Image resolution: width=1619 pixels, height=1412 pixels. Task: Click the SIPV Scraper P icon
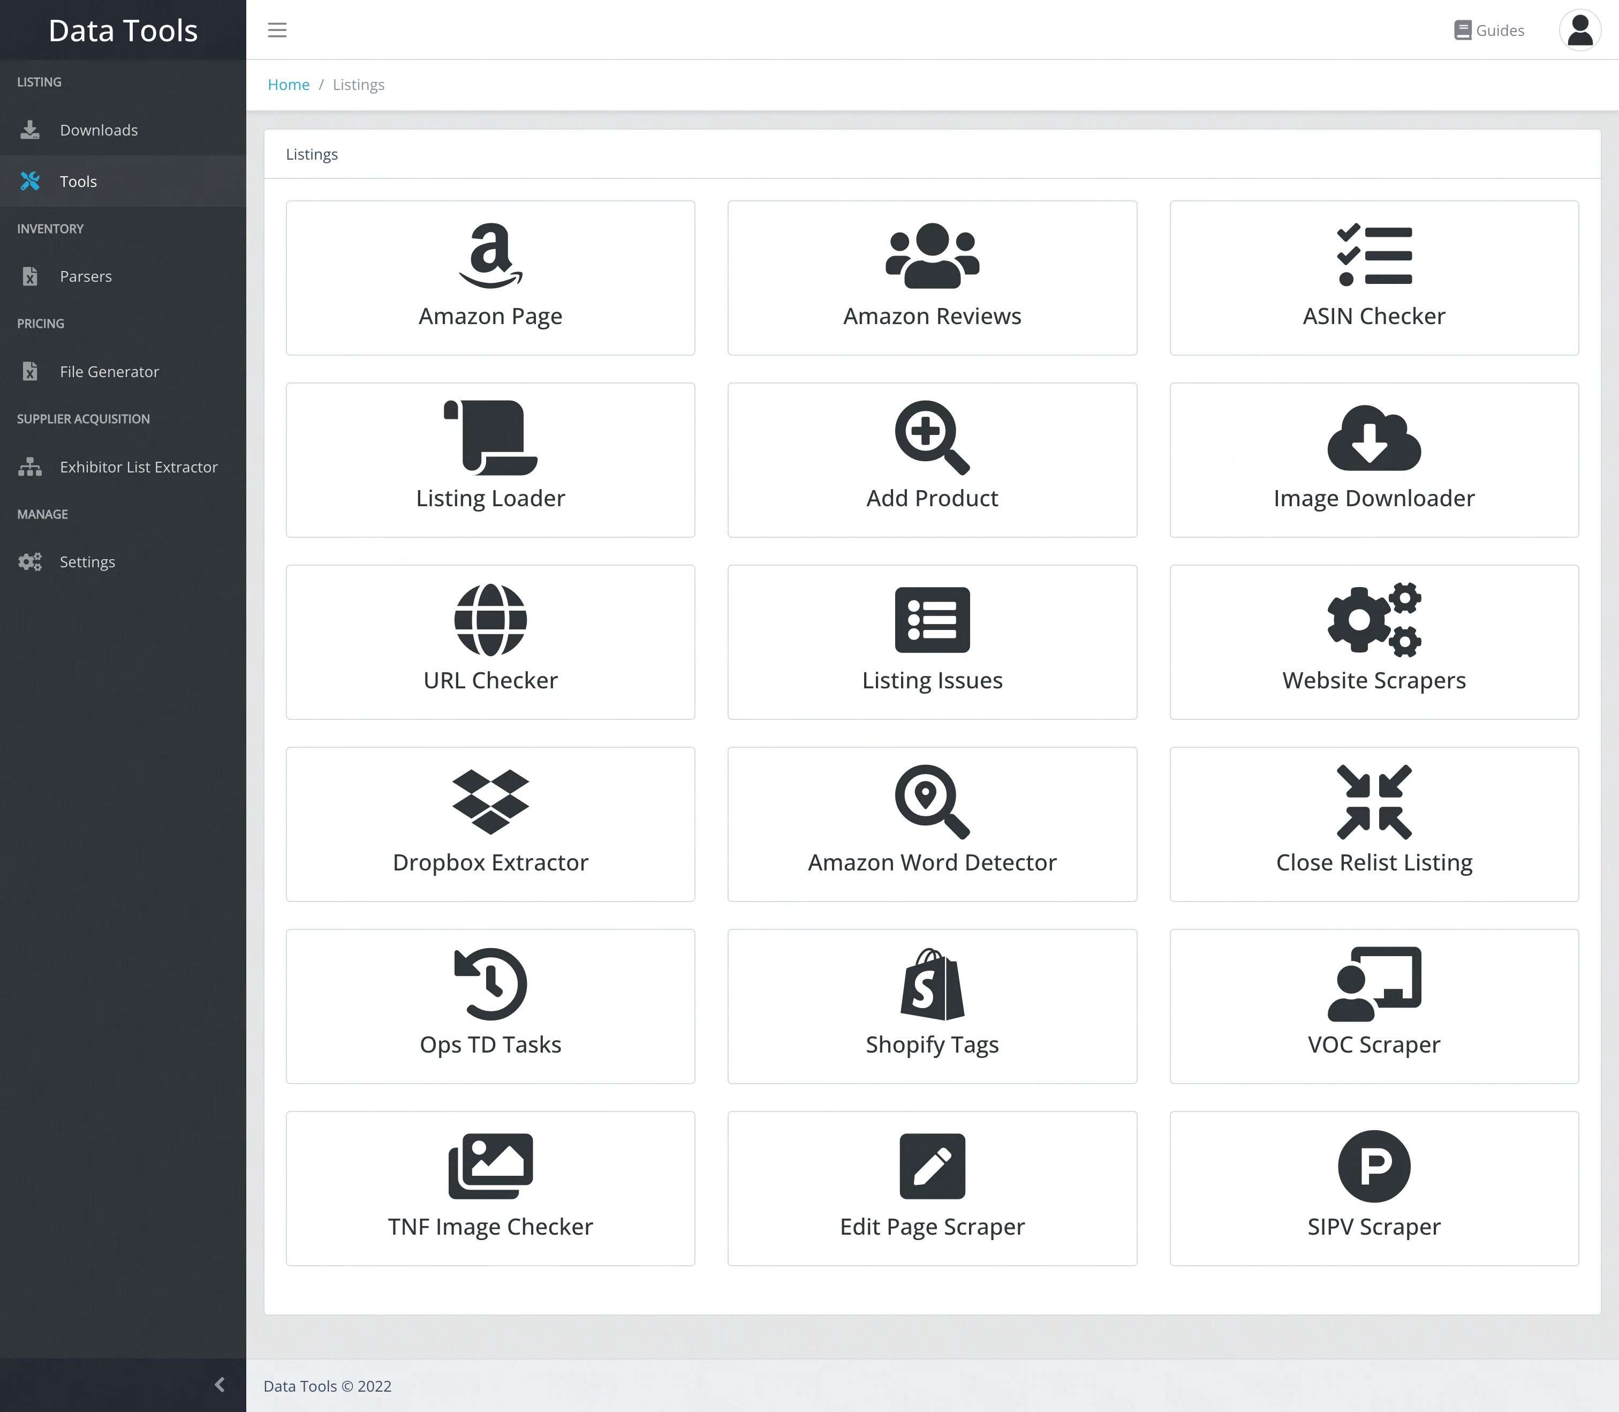pyautogui.click(x=1374, y=1166)
